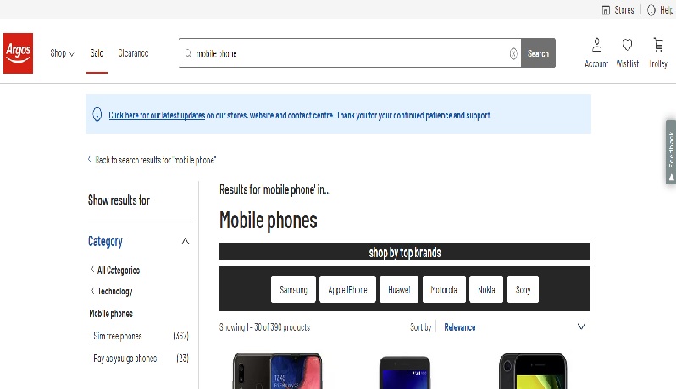The height and width of the screenshot is (389, 676).
Task: Open the Account person icon
Action: click(x=596, y=45)
